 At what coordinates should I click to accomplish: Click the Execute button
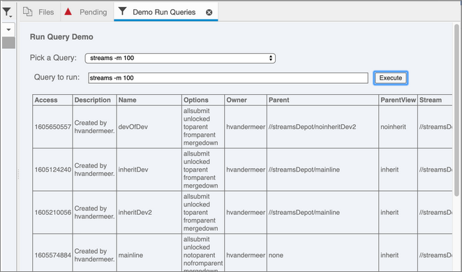point(390,78)
